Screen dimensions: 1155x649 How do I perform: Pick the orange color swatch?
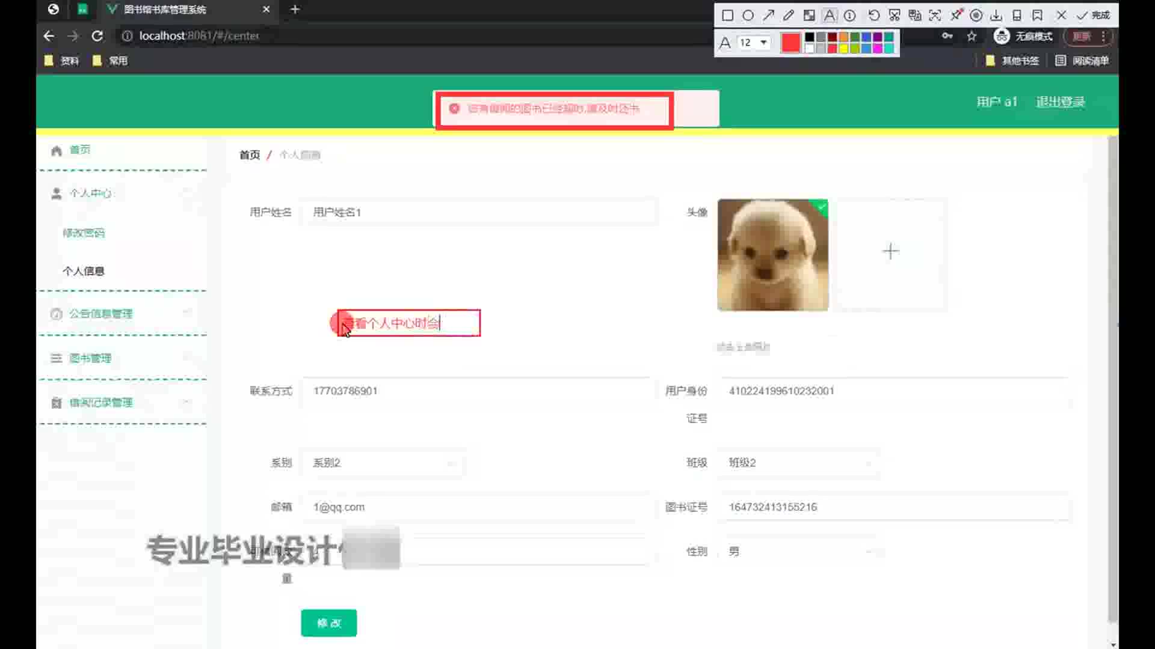(844, 37)
